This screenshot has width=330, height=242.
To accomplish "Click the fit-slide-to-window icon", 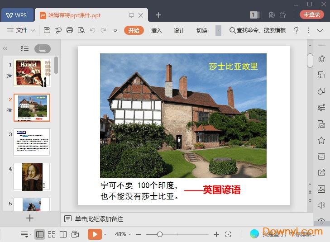I will click(x=228, y=234).
